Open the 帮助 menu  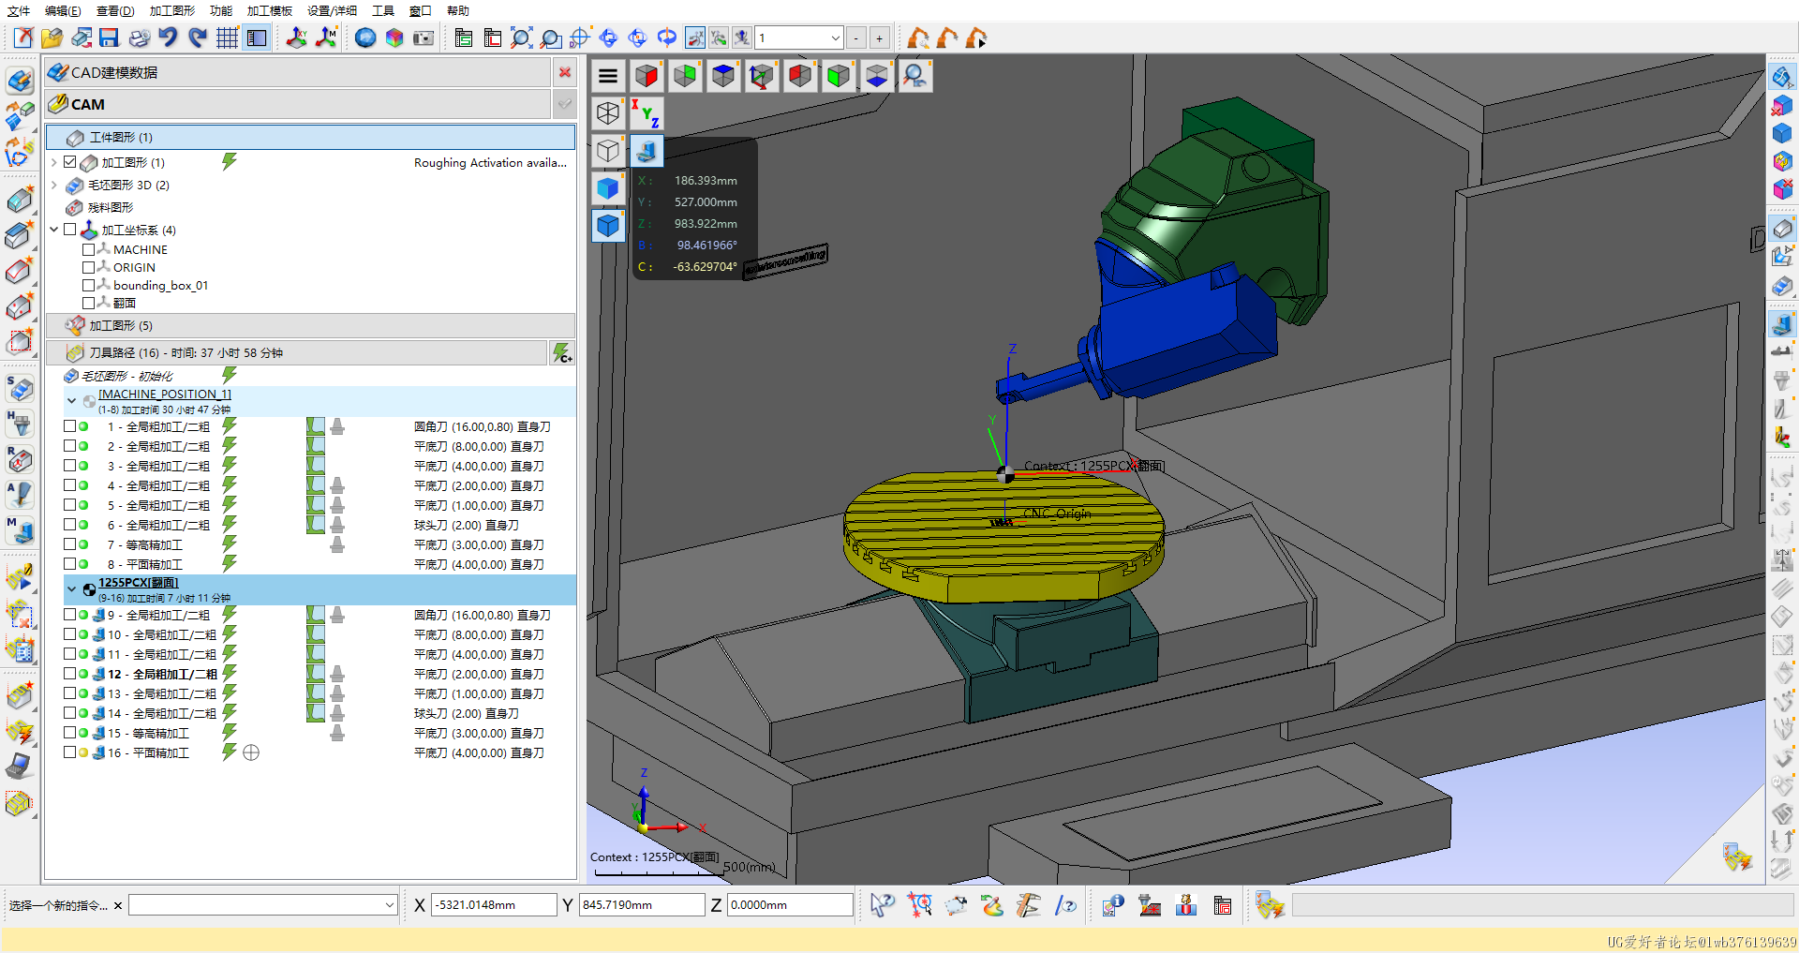(x=458, y=10)
